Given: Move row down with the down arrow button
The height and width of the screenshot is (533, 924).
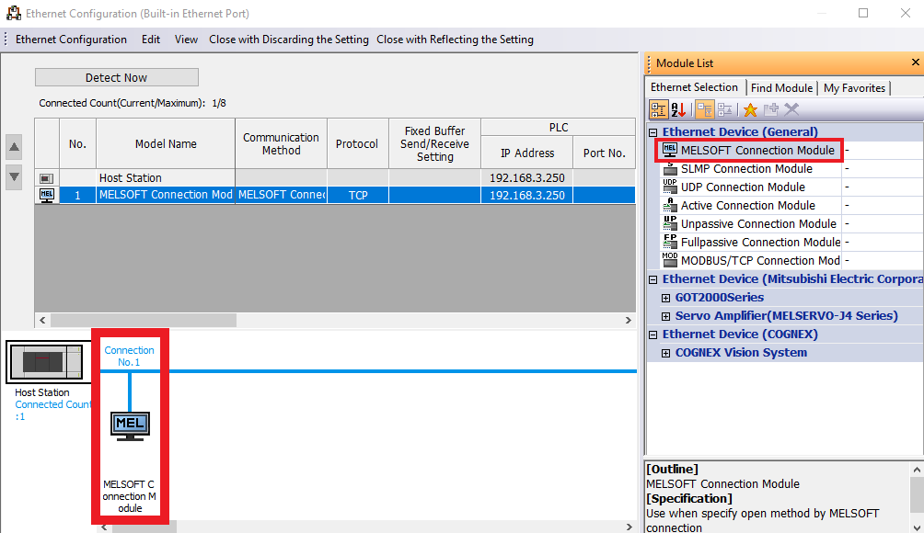Looking at the screenshot, I should point(14,176).
